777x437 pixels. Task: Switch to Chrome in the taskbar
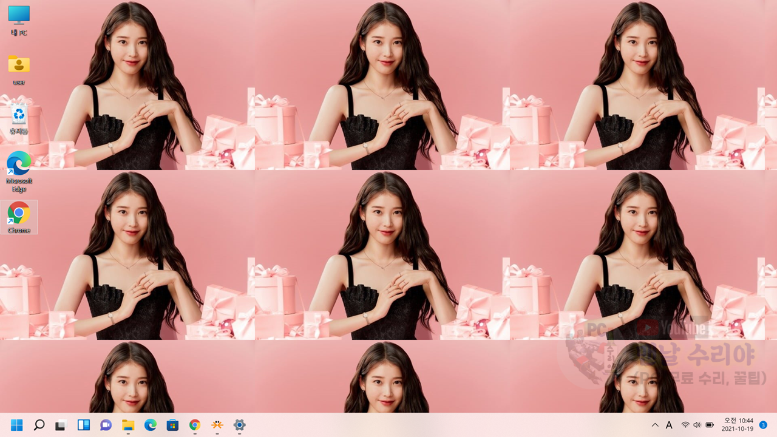[195, 425]
